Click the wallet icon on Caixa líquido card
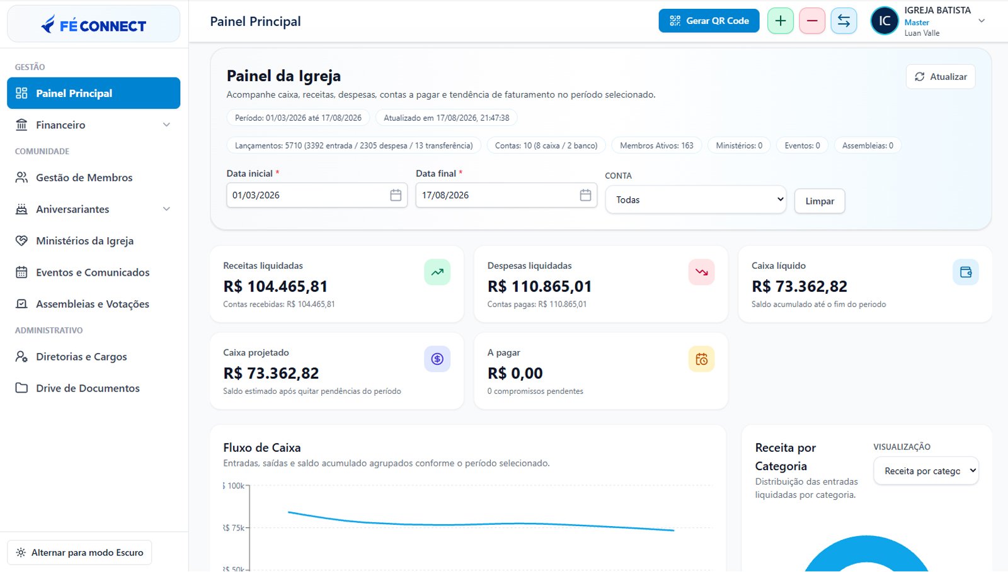This screenshot has height=572, width=1008. click(966, 272)
